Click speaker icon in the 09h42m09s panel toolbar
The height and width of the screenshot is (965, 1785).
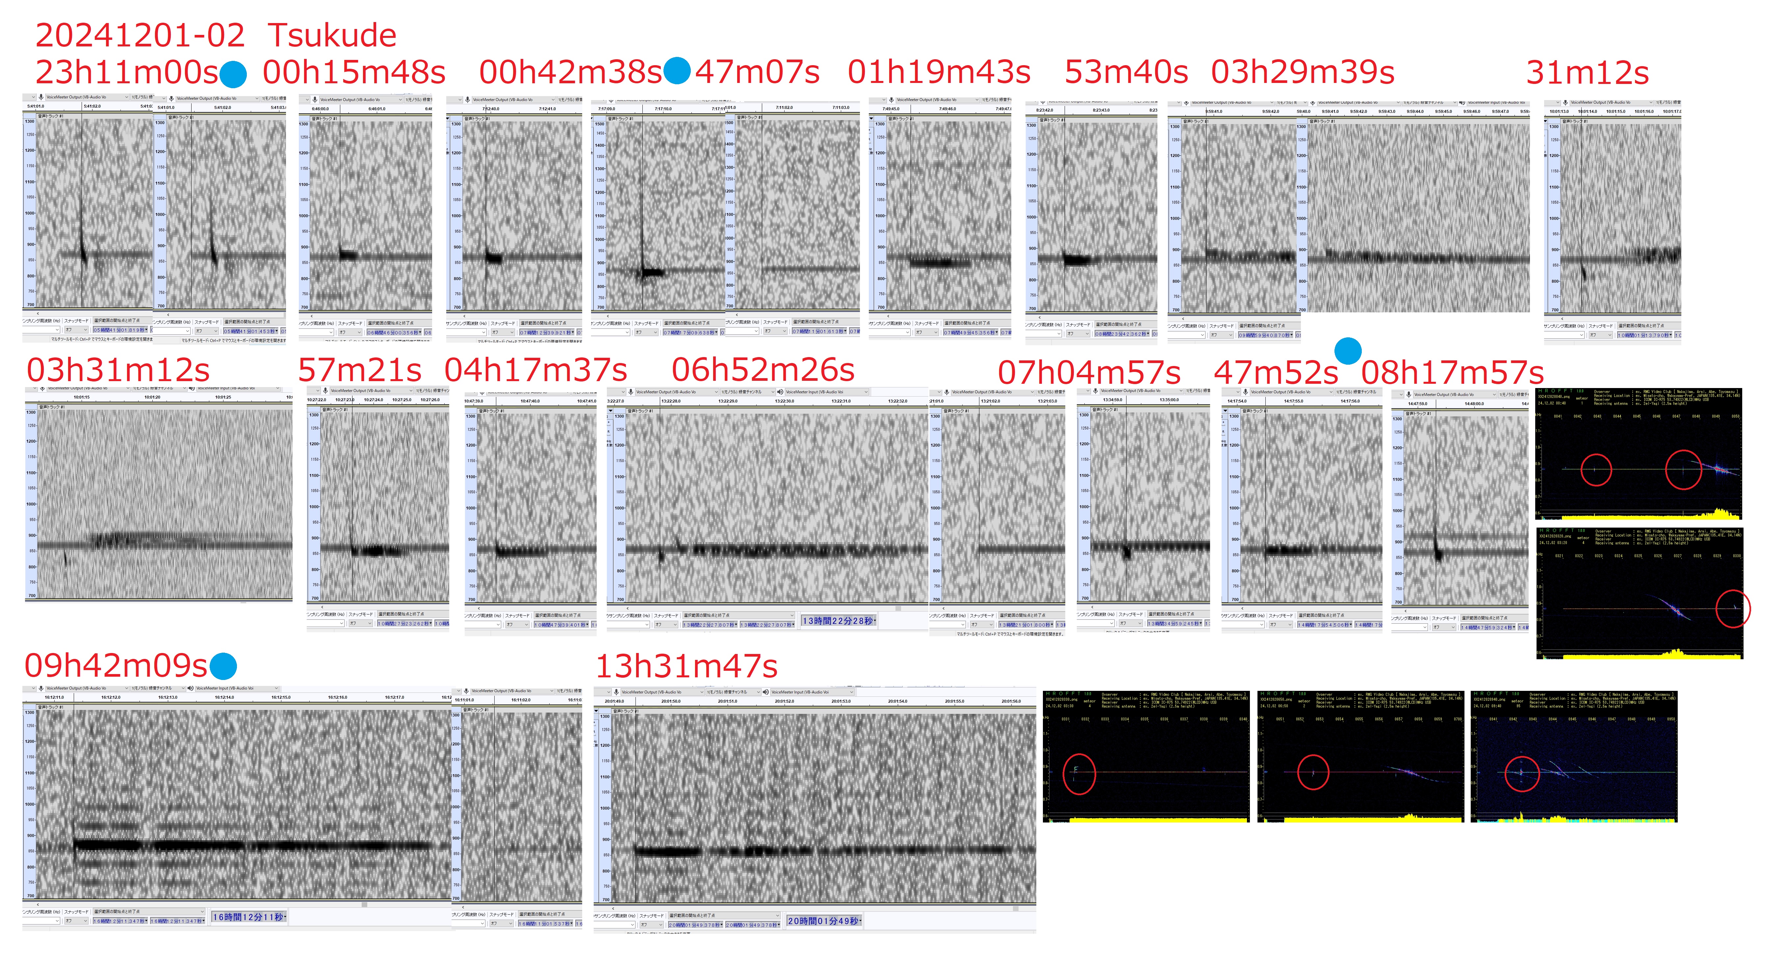[191, 689]
